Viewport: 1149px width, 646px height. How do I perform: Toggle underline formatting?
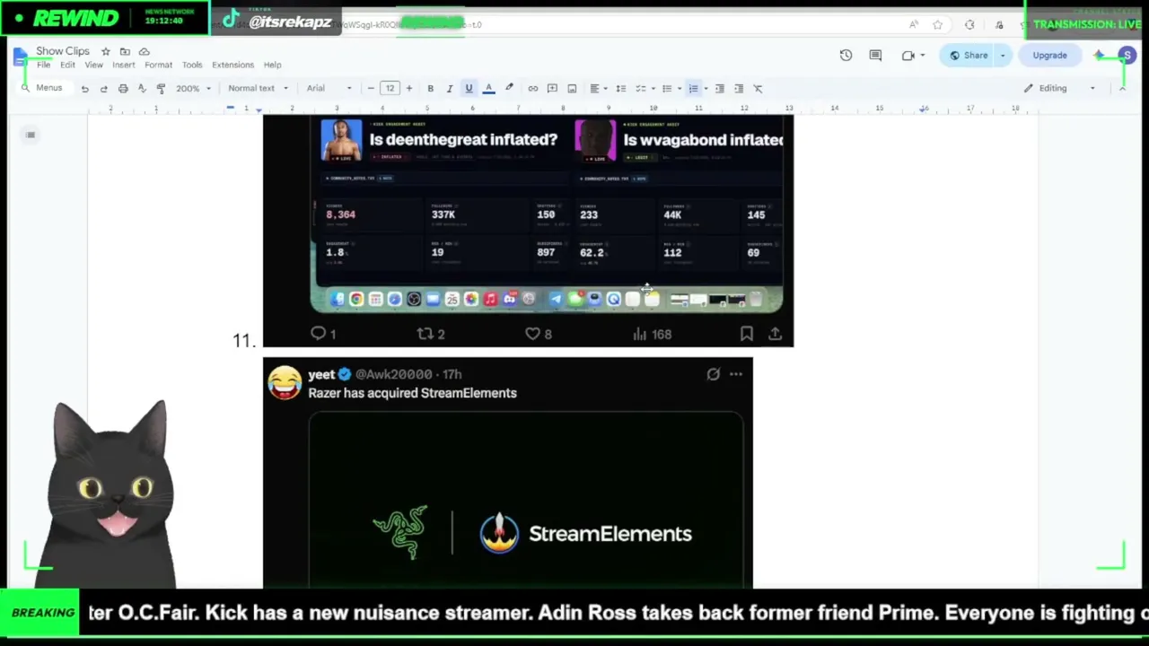coord(469,89)
